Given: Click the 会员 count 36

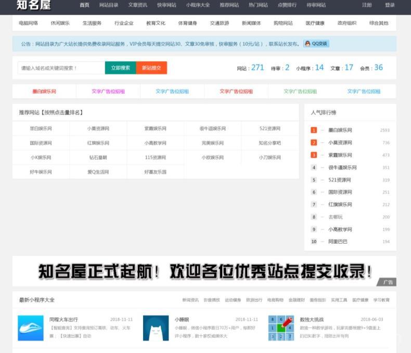Looking at the screenshot, I should click(x=379, y=67).
